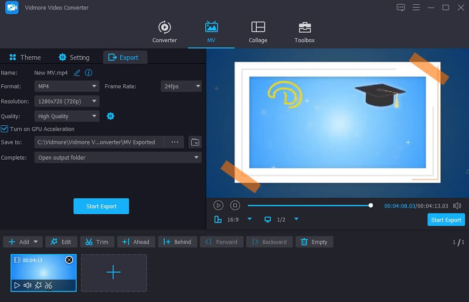Click the Trim button in the toolbar
469x302 pixels.
tap(97, 242)
